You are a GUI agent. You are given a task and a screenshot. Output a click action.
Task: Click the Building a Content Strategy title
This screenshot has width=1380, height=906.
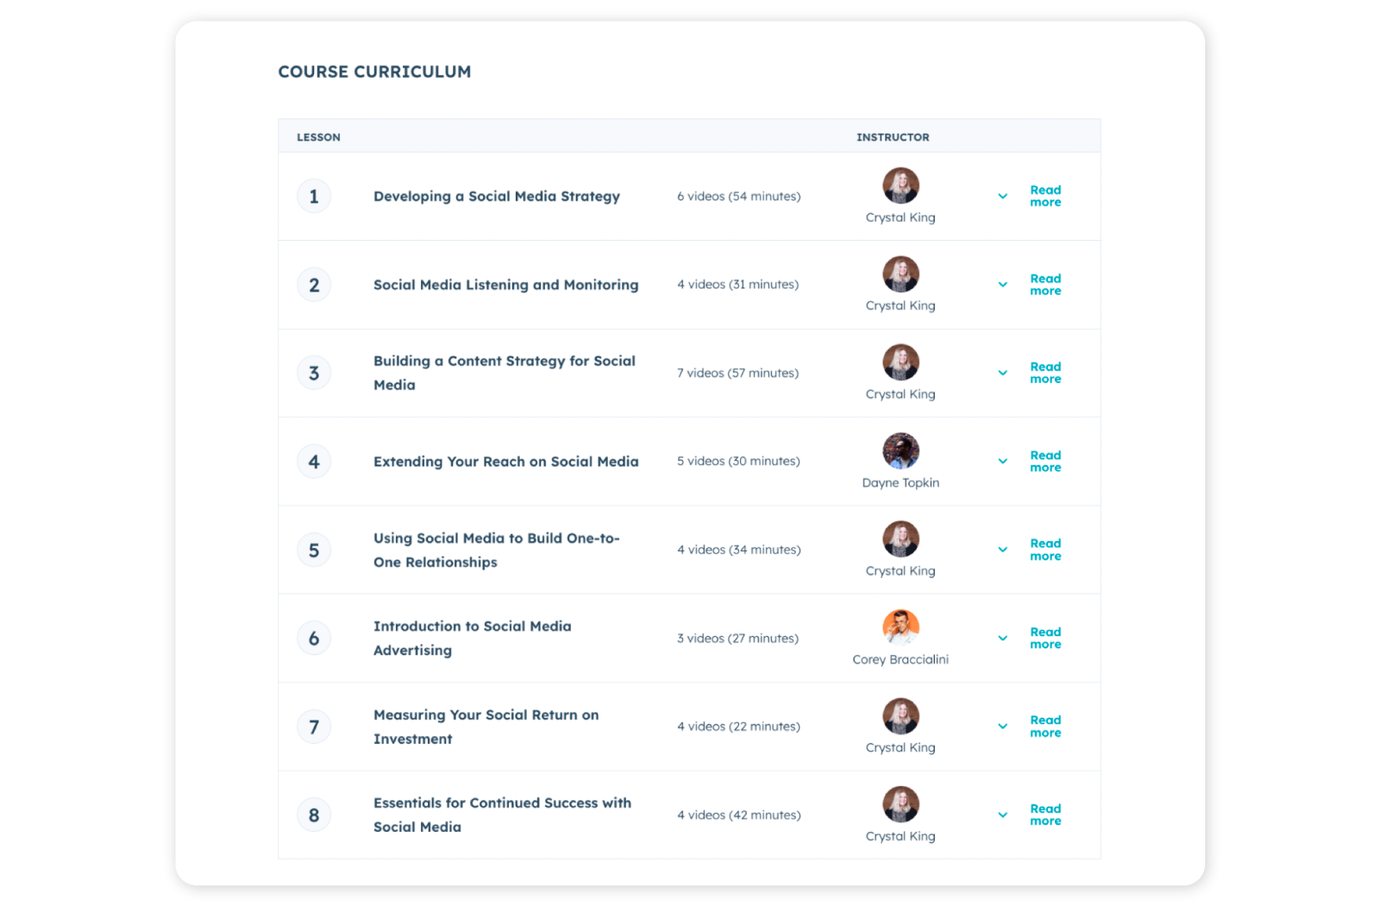coord(504,373)
